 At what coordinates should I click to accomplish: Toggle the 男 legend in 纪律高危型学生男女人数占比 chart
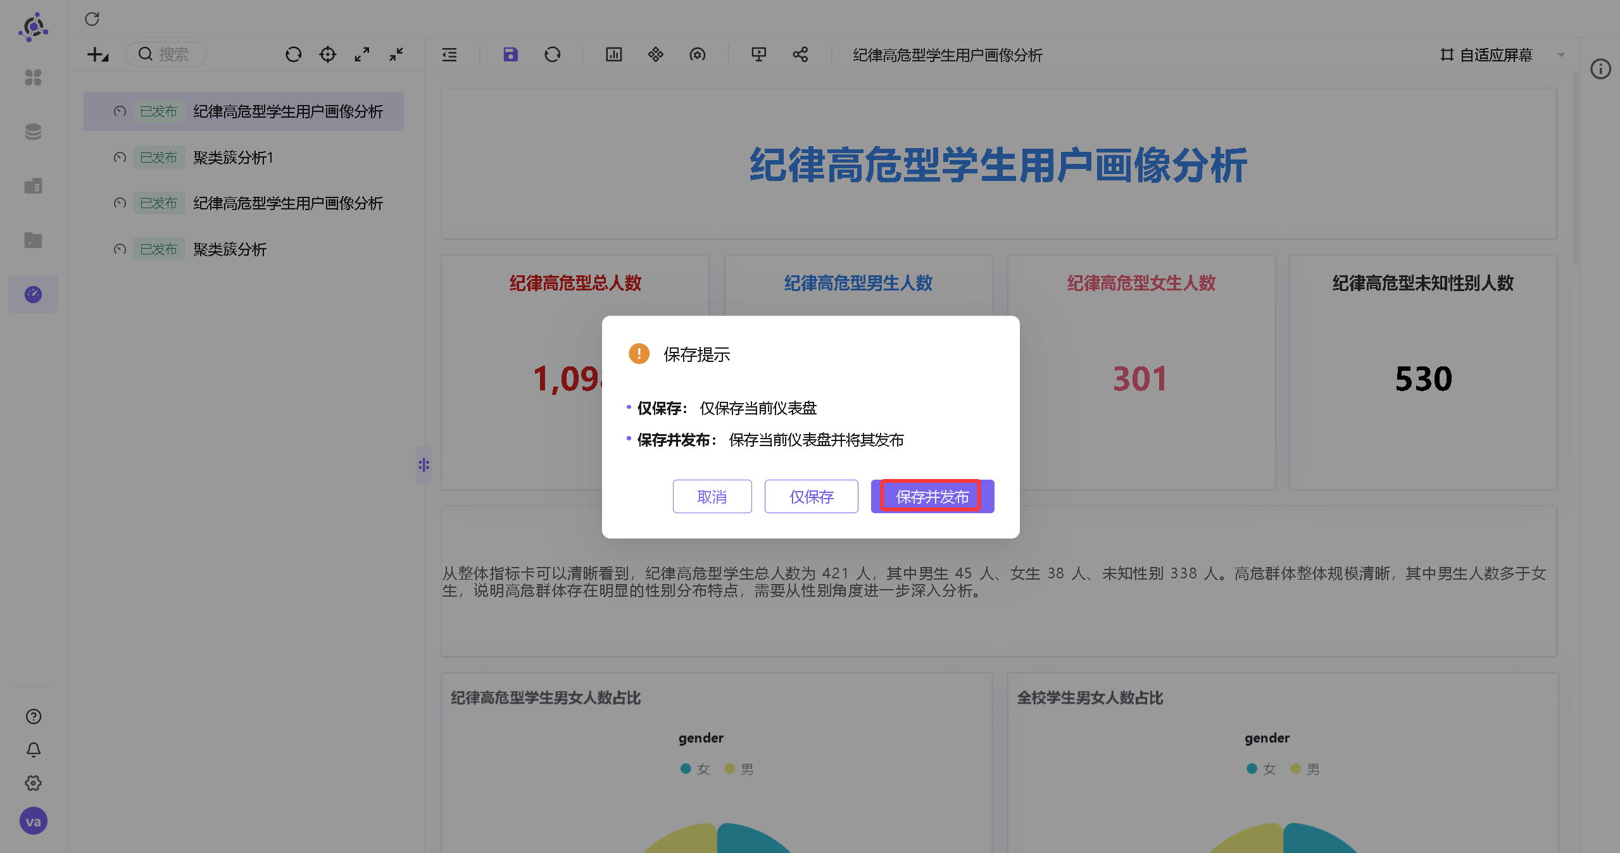(x=739, y=769)
